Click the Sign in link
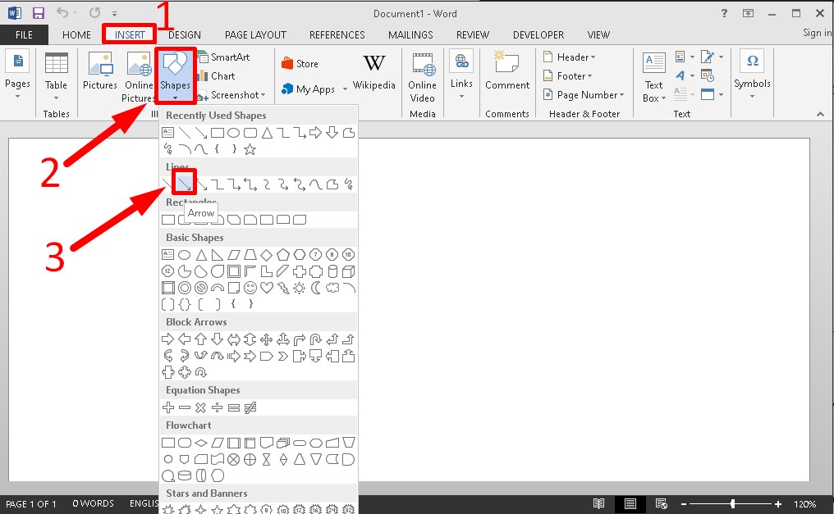 click(817, 33)
